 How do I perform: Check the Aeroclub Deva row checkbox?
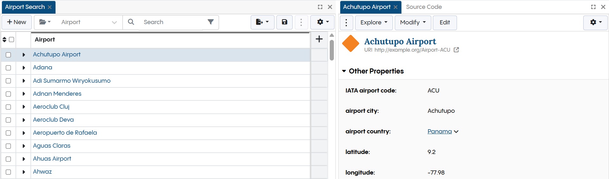pos(8,120)
